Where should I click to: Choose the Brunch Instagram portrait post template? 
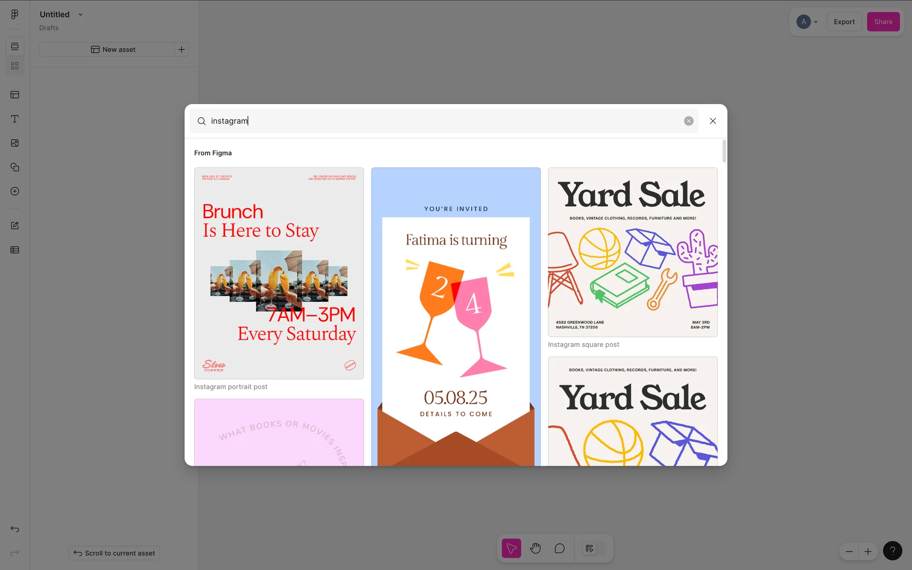tap(279, 273)
